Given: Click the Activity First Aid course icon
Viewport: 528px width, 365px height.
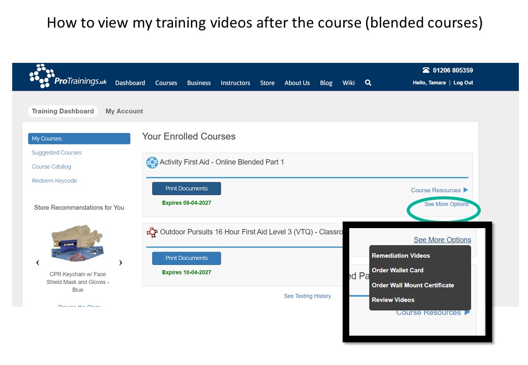Looking at the screenshot, I should click(x=152, y=163).
